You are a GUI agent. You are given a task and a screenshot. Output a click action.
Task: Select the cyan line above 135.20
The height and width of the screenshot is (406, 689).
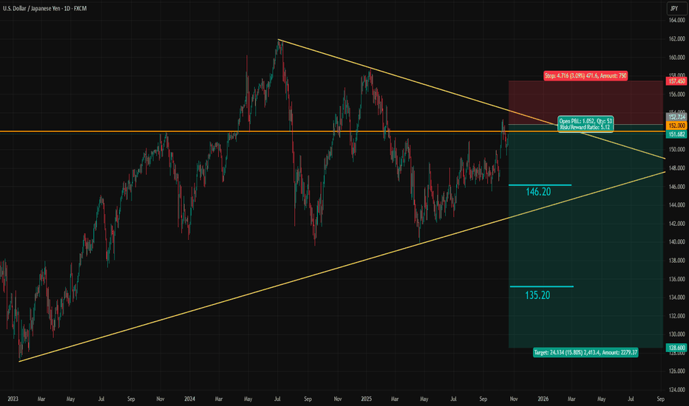tap(541, 286)
